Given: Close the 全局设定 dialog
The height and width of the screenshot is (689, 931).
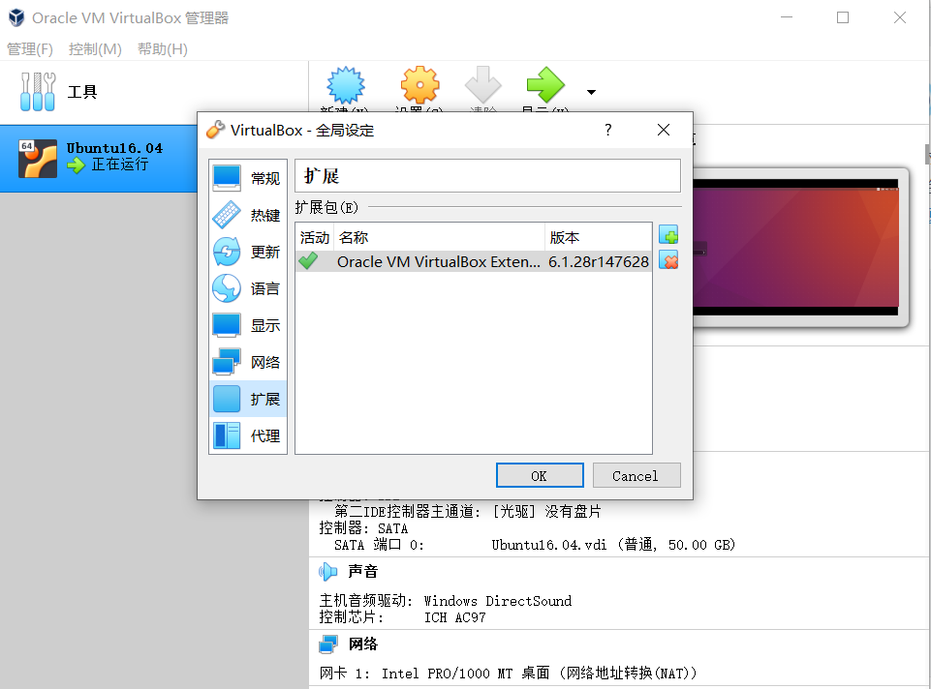Looking at the screenshot, I should pyautogui.click(x=664, y=130).
